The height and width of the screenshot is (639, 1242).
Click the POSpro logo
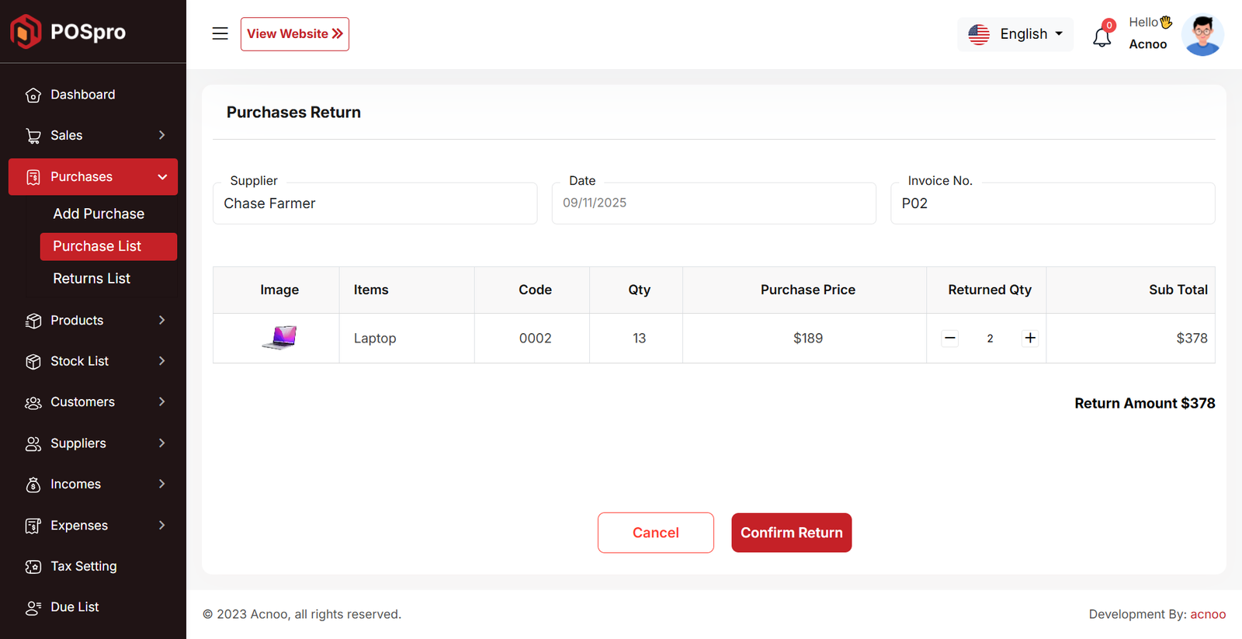[68, 32]
